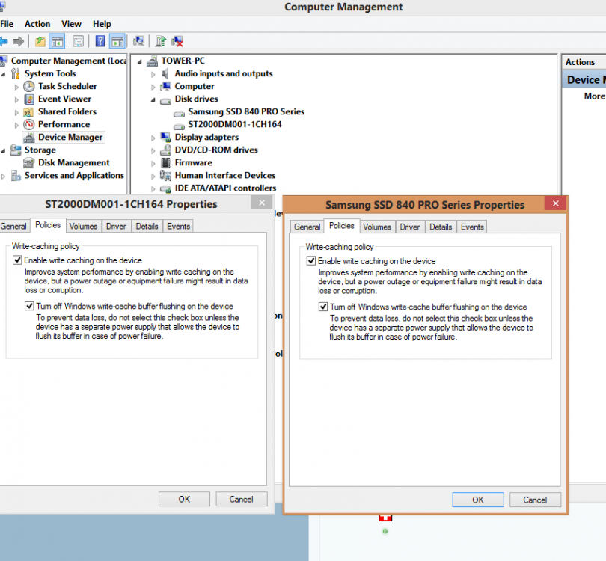Select Samsung SSD 840 PRO Series device

pyautogui.click(x=246, y=111)
